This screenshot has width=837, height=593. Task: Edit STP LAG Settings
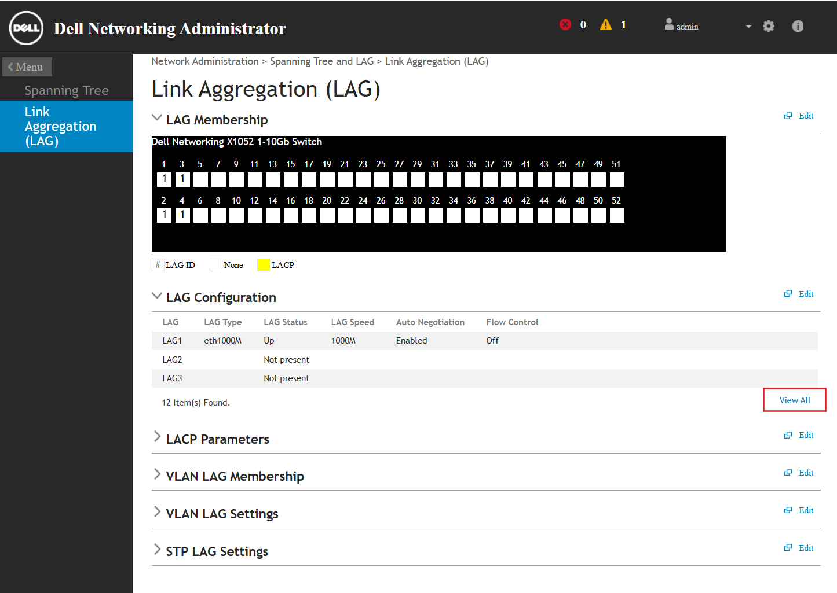(806, 548)
